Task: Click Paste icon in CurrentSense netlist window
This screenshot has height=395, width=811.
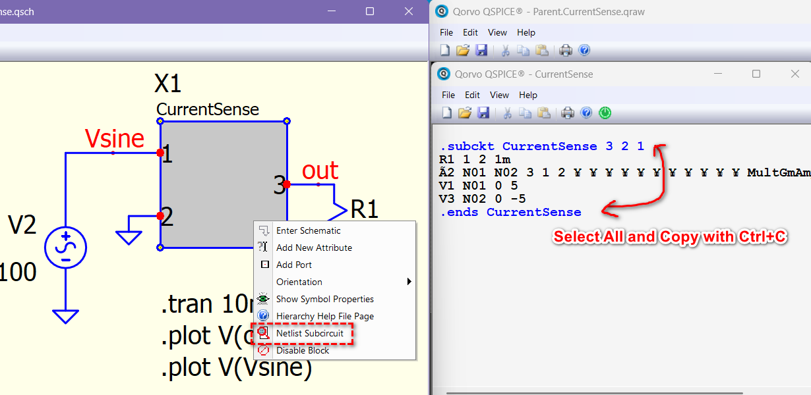Action: click(x=543, y=113)
